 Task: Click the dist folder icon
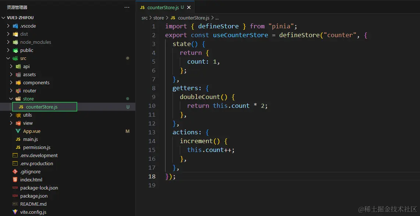tap(15, 34)
